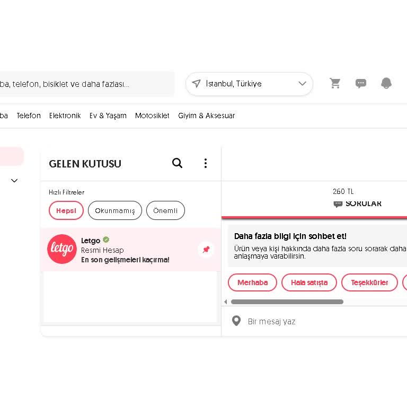Click the Hızlı Filtreler label
Image resolution: width=407 pixels, height=407 pixels.
[x=66, y=192]
